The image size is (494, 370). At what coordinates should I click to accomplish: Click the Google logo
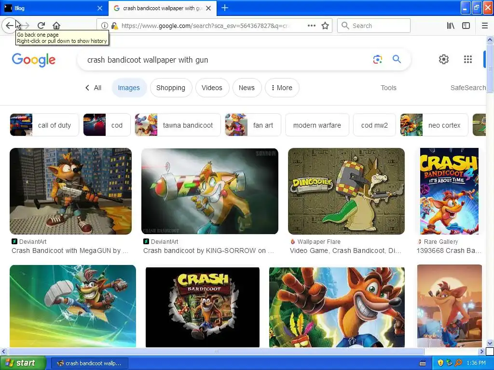pyautogui.click(x=34, y=60)
